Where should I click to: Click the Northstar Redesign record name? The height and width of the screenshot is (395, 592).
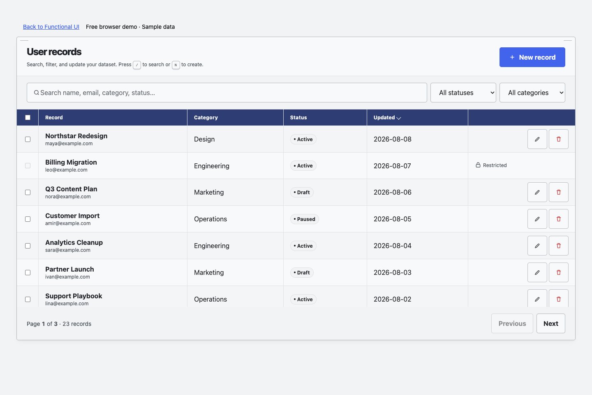[x=76, y=136]
